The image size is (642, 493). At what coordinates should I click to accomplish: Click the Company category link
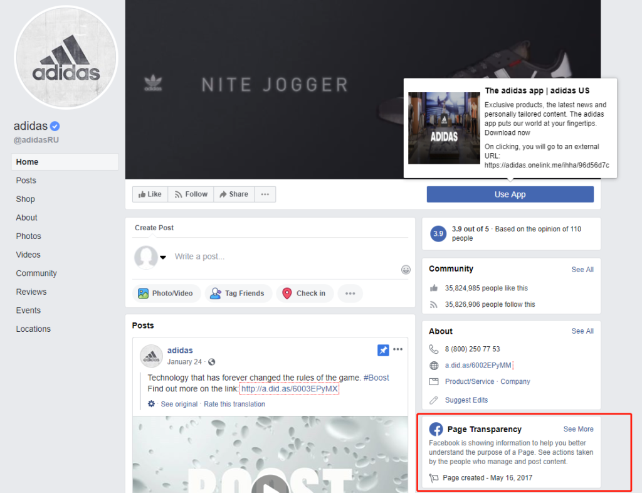(515, 381)
